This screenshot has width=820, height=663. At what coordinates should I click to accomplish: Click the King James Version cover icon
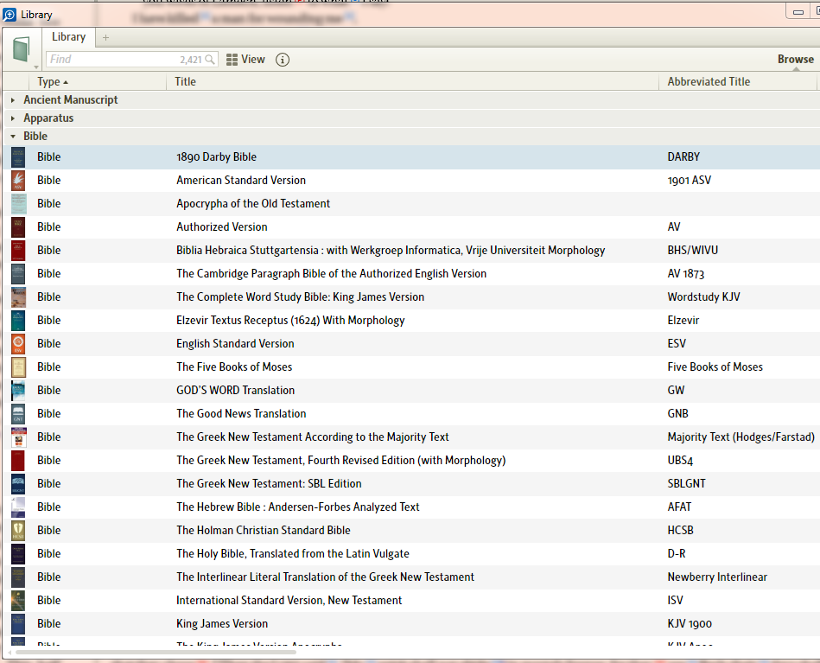pos(18,624)
